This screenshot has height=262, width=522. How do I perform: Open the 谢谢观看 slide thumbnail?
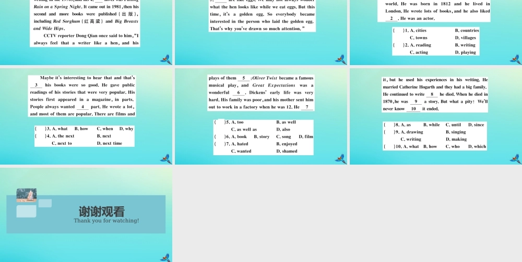86,215
